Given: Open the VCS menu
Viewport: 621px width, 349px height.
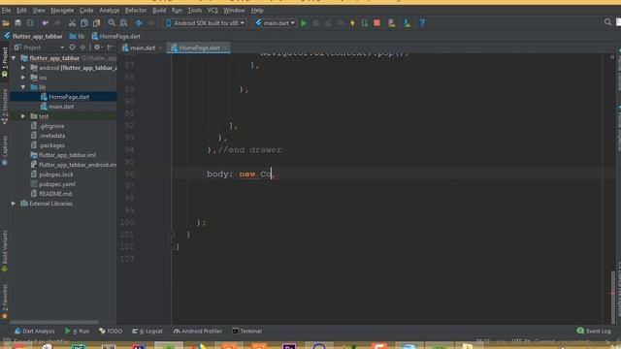Looking at the screenshot, I should (x=212, y=11).
